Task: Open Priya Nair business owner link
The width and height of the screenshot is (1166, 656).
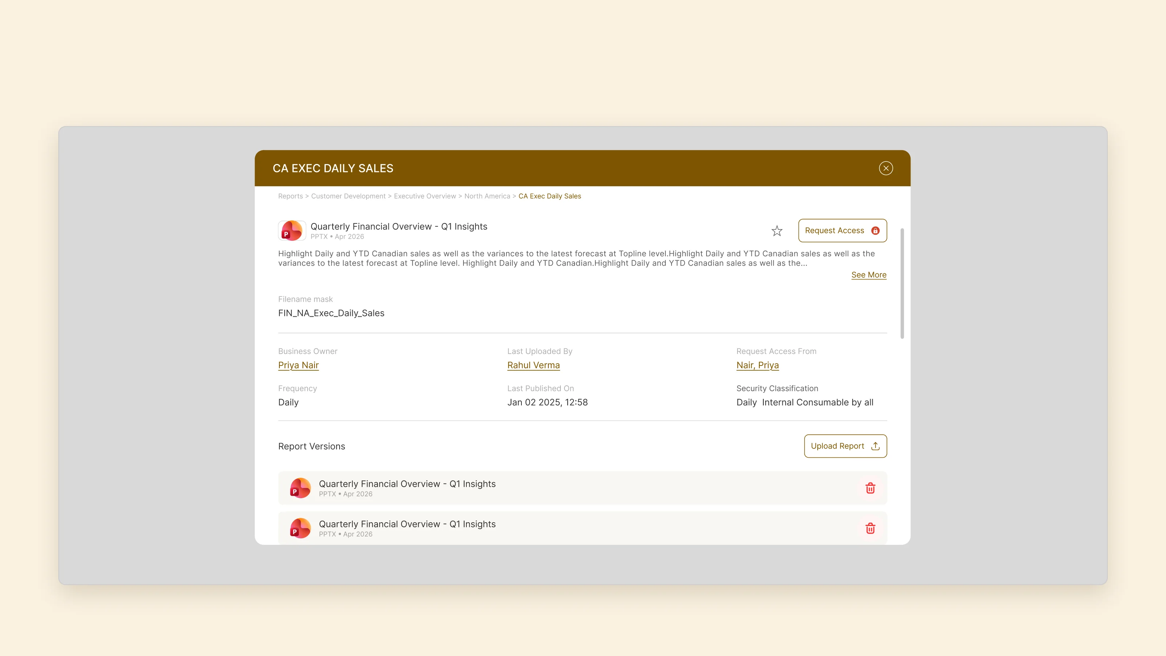Action: [x=298, y=365]
